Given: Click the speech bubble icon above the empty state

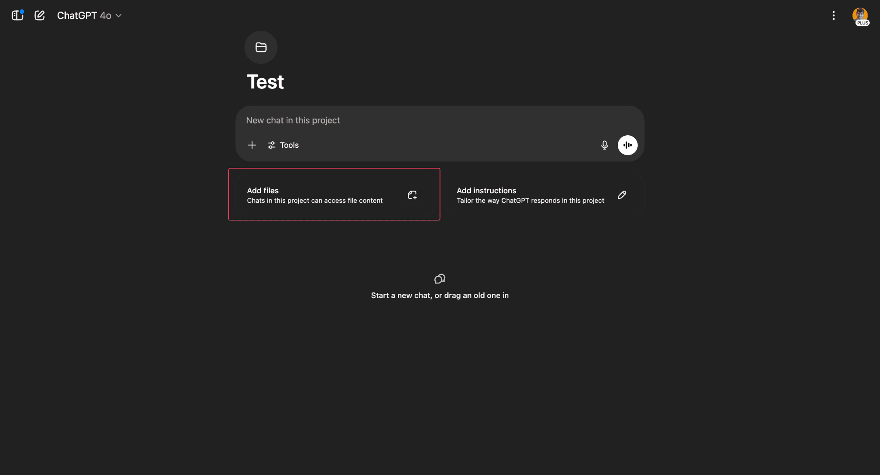Looking at the screenshot, I should tap(439, 279).
